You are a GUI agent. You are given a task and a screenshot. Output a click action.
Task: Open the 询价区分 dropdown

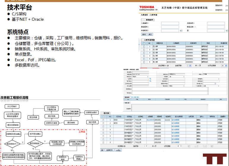pyautogui.click(x=140, y=77)
